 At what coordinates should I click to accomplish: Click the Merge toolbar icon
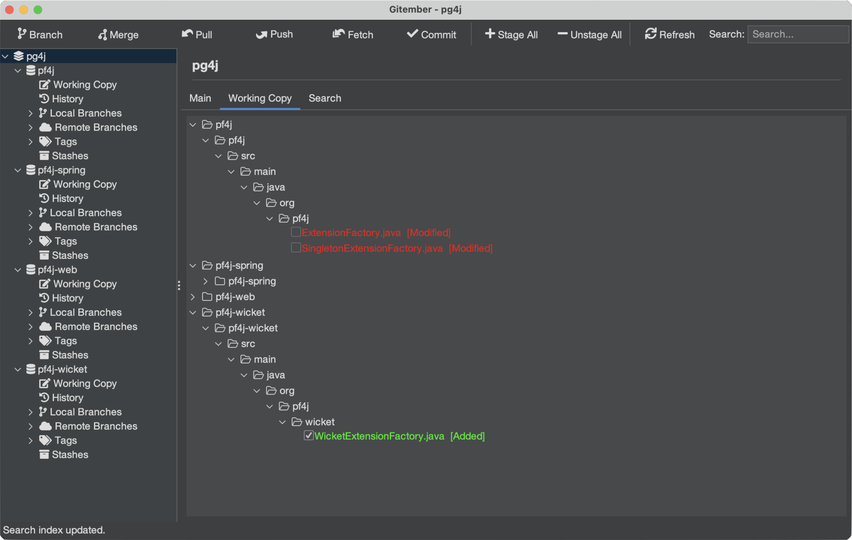[x=102, y=35]
